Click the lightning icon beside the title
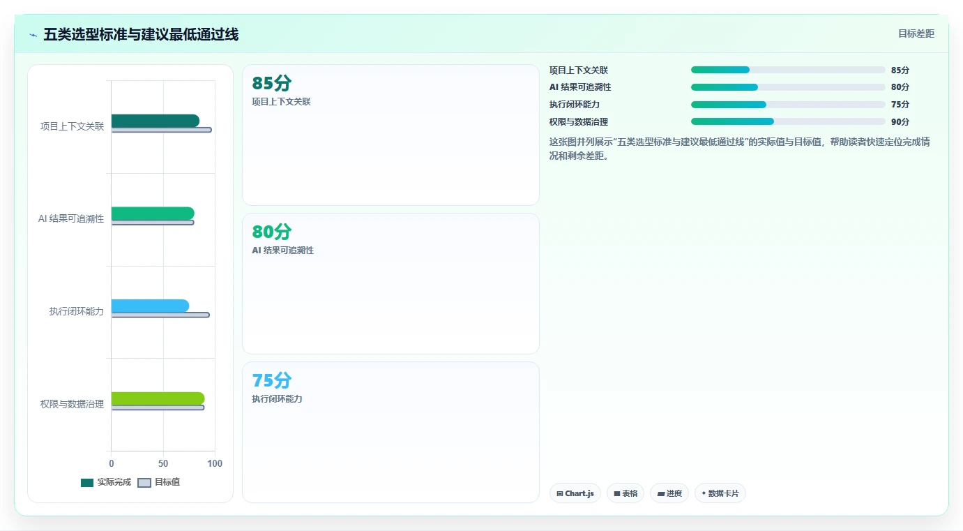This screenshot has width=963, height=531. tap(33, 35)
